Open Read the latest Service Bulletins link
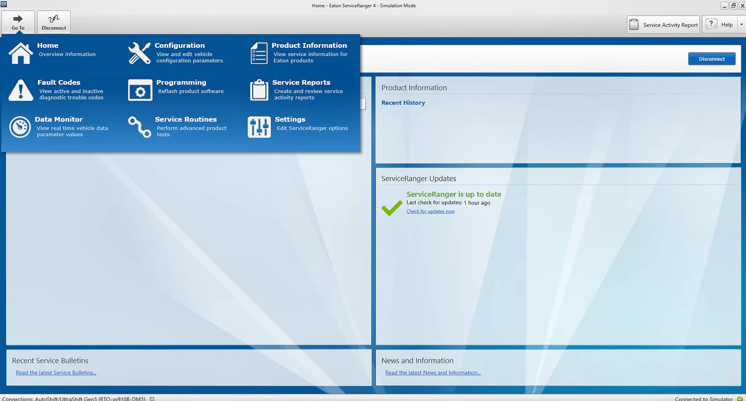 [56, 373]
